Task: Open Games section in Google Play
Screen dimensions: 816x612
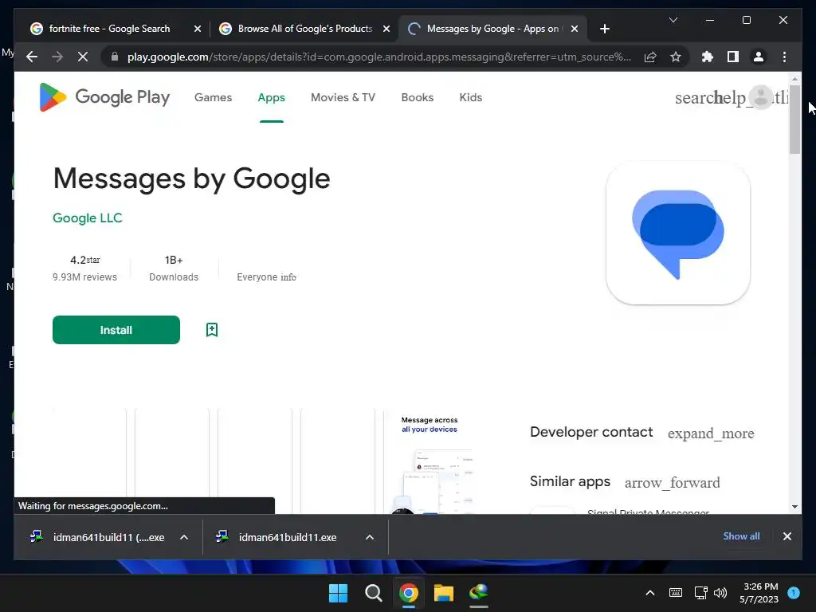Action: click(x=214, y=97)
